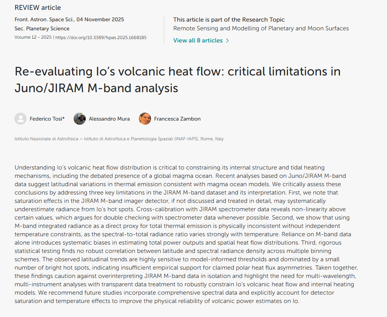Click the INAF-IAPS affiliation text

[x=119, y=139]
